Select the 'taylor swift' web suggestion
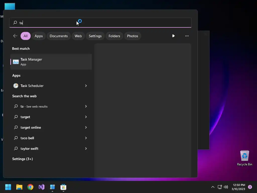Screen dimensions: 257x193 (x=51, y=149)
